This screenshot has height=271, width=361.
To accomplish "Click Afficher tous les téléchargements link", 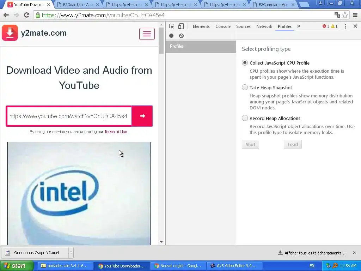I will pyautogui.click(x=315, y=253).
